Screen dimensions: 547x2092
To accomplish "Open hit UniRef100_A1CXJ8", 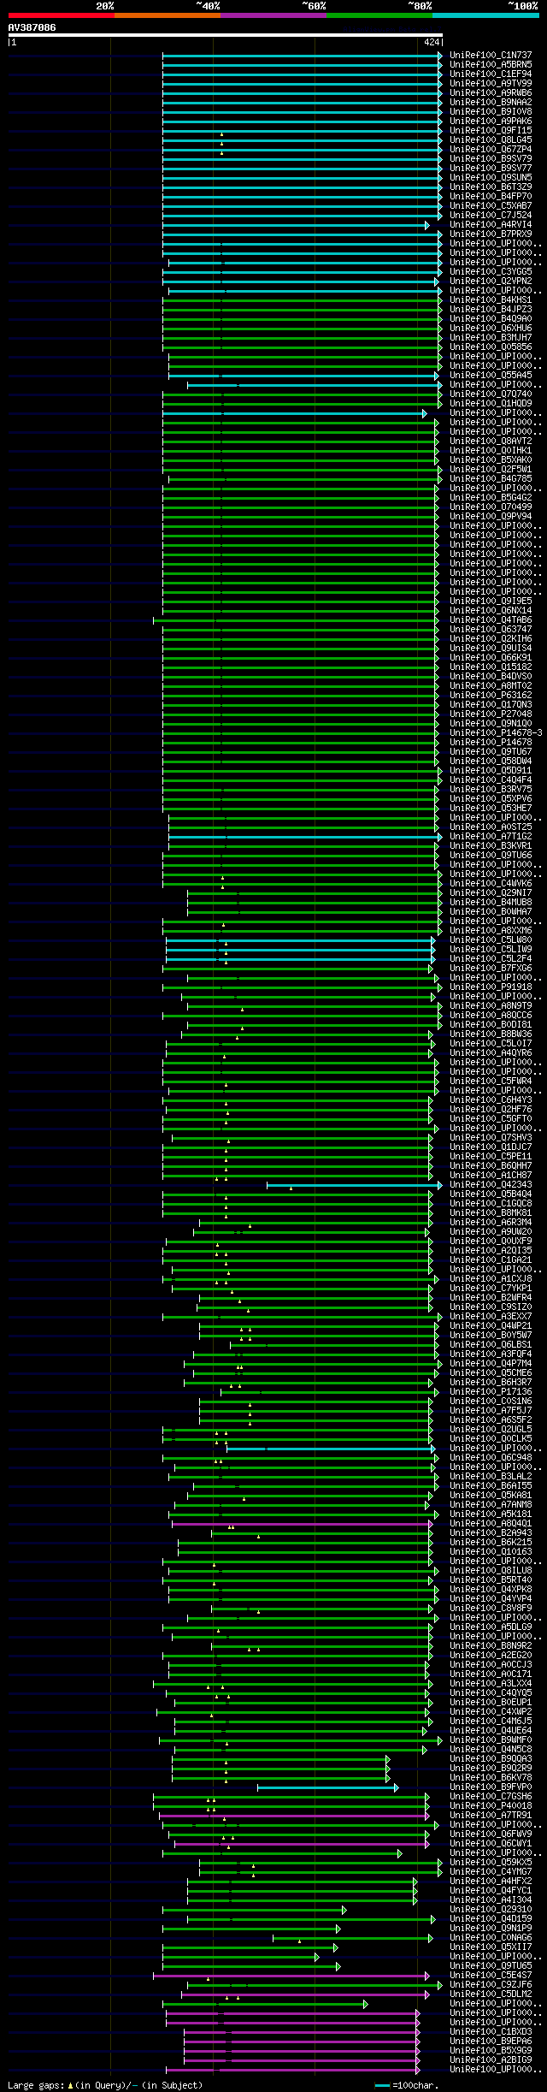I will click(491, 1279).
